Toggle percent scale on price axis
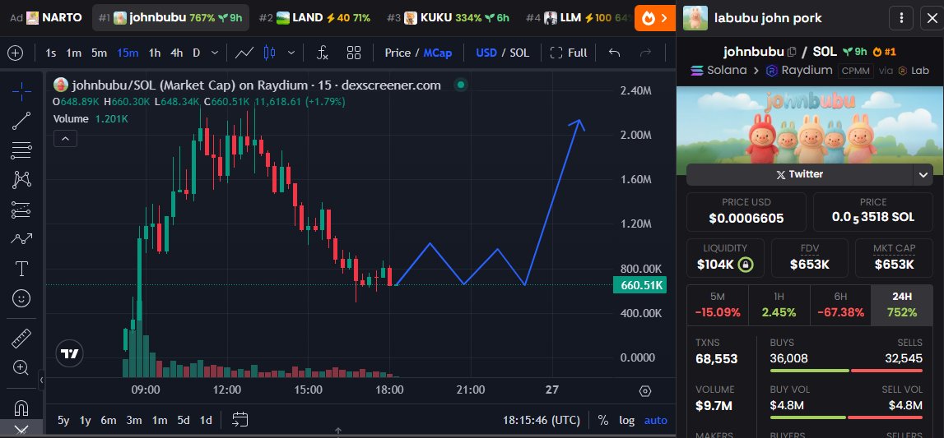Image resolution: width=944 pixels, height=438 pixels. click(602, 420)
